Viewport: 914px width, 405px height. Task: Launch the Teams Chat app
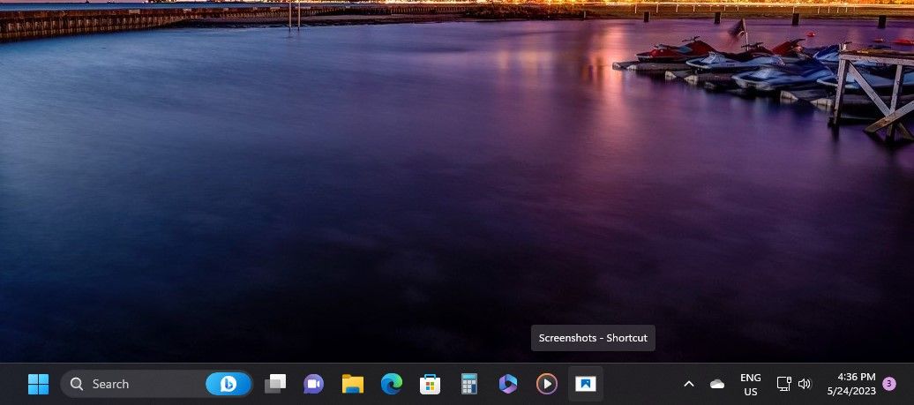click(x=313, y=384)
